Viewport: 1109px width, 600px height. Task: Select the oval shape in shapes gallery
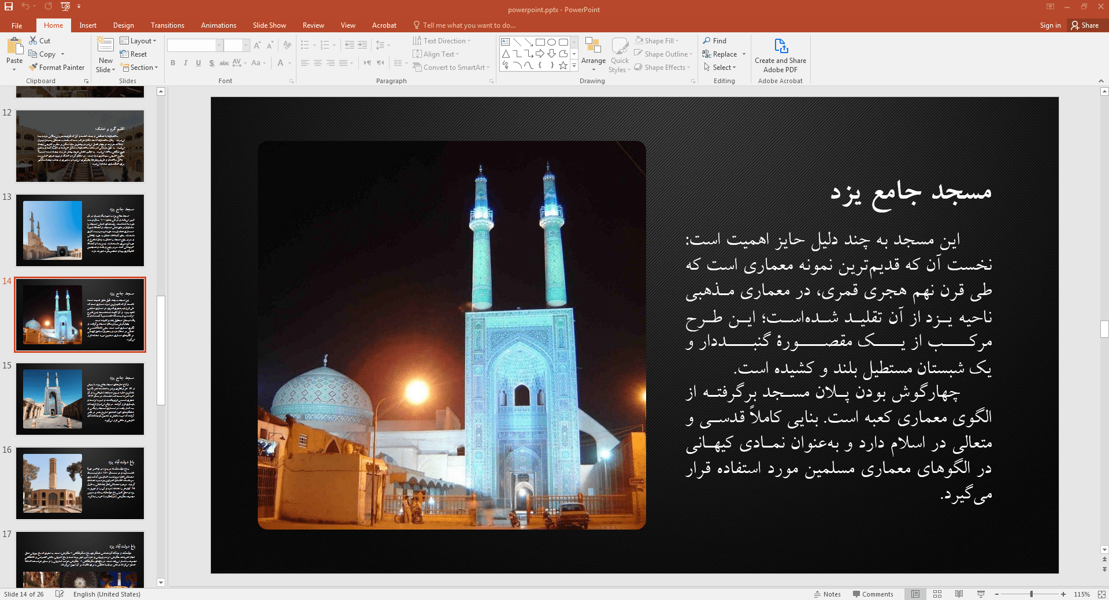click(x=551, y=42)
